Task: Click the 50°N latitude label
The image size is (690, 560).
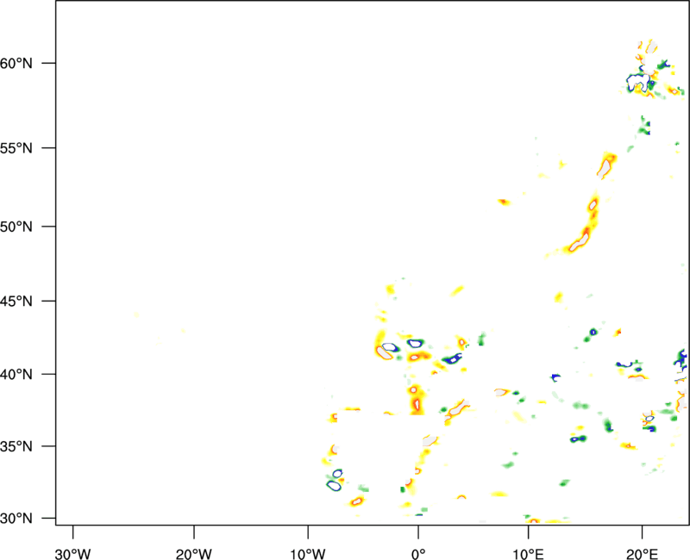Action: click(16, 227)
